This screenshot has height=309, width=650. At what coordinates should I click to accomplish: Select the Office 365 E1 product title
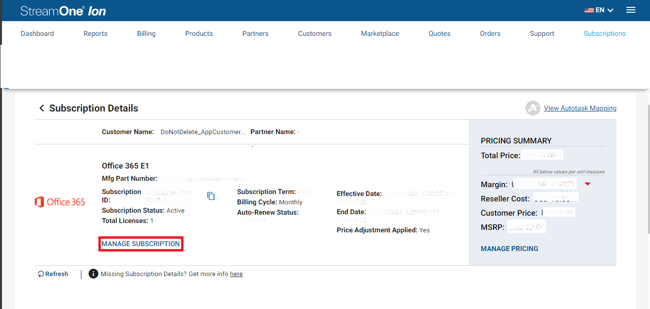(125, 166)
